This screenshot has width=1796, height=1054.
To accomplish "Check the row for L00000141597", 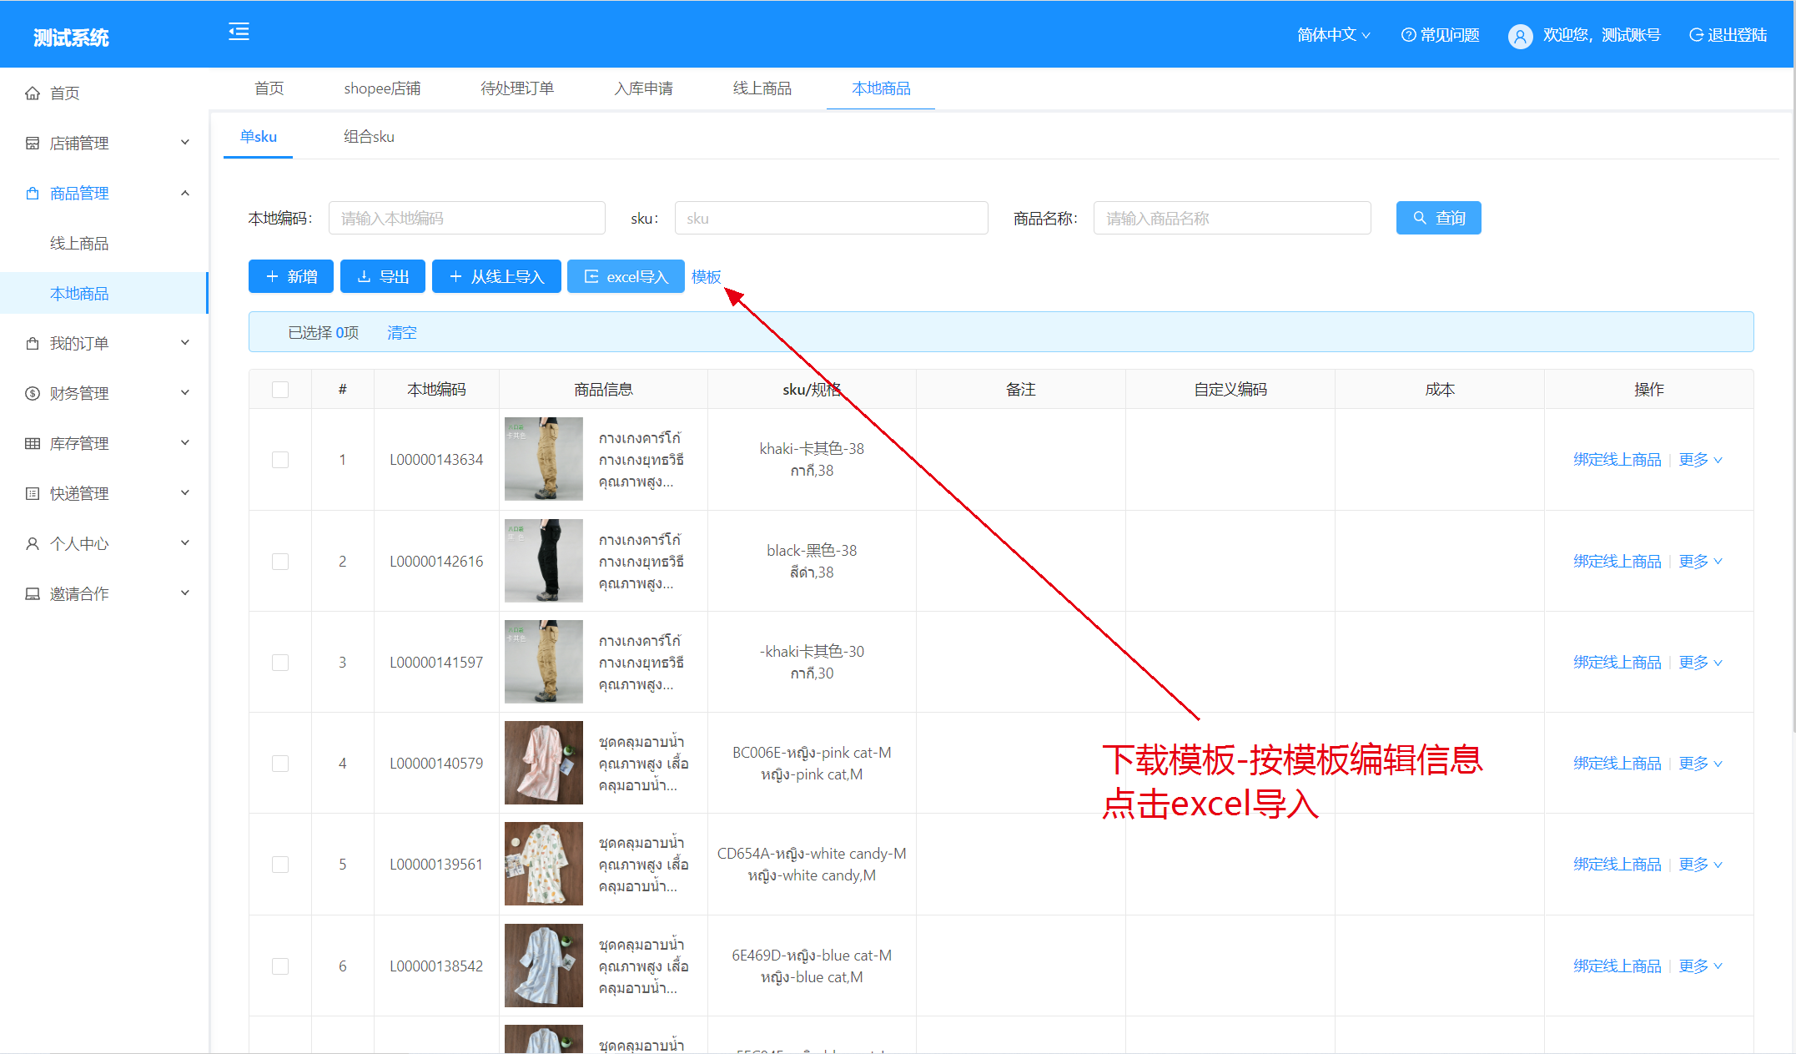I will (x=280, y=663).
